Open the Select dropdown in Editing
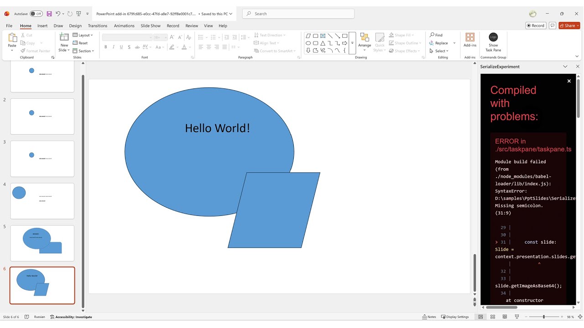 tap(439, 51)
